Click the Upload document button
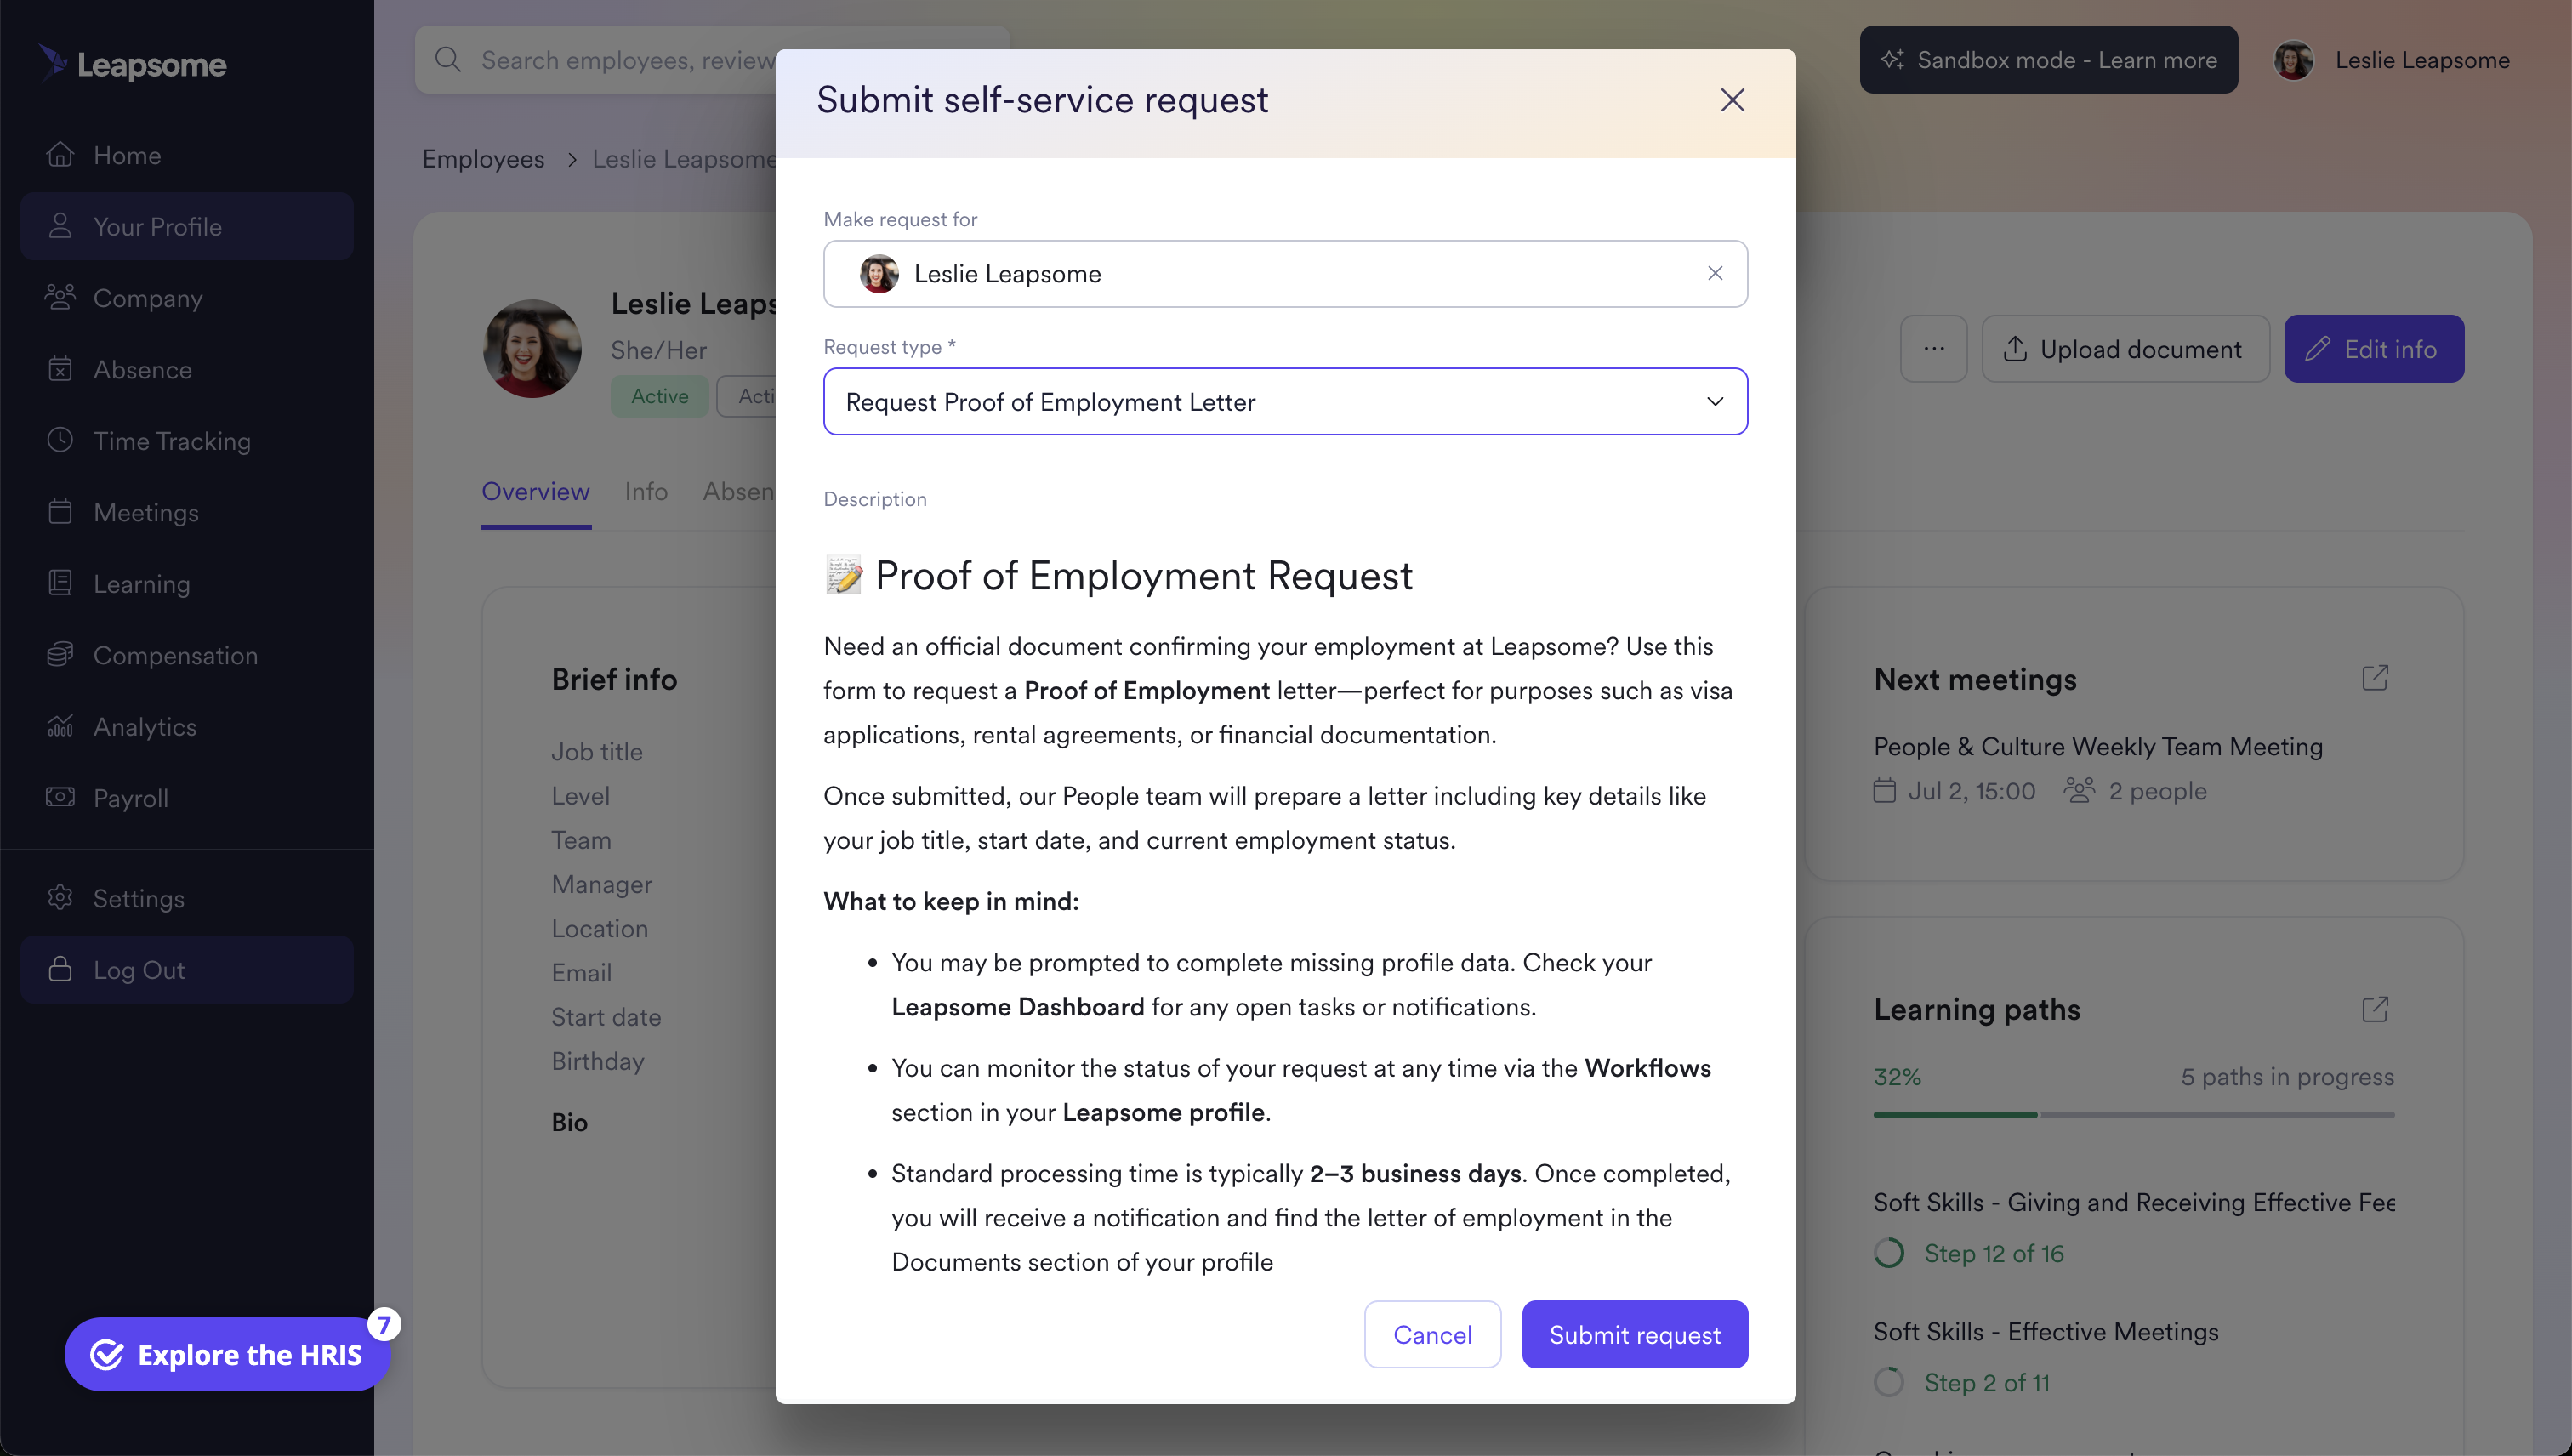Image resolution: width=2572 pixels, height=1456 pixels. pos(2125,348)
